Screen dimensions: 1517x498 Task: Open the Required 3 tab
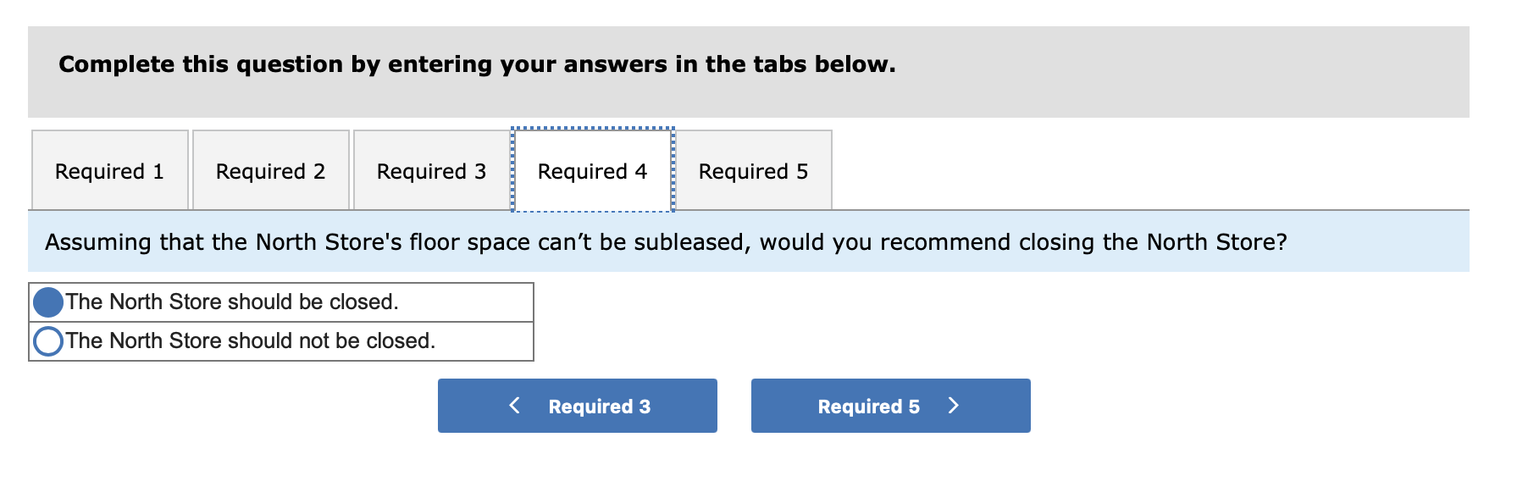coord(431,171)
